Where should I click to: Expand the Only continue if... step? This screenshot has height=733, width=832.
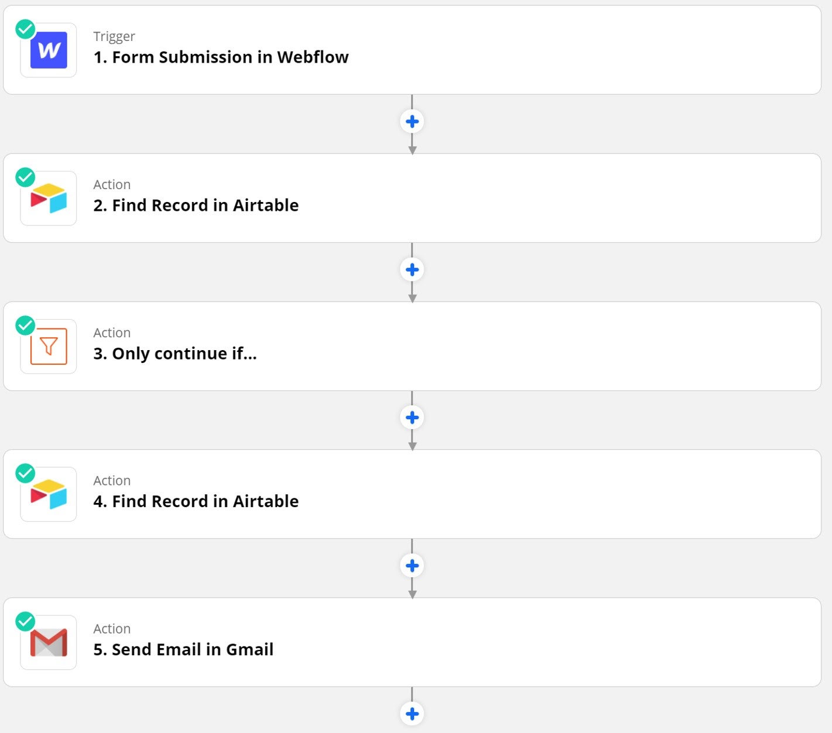tap(175, 354)
